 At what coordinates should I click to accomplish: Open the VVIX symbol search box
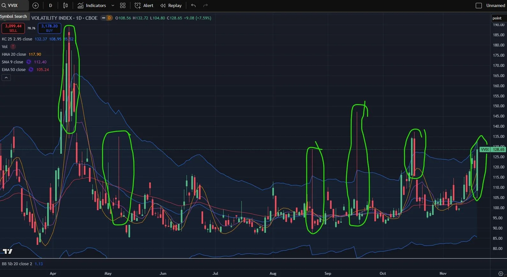pos(14,5)
